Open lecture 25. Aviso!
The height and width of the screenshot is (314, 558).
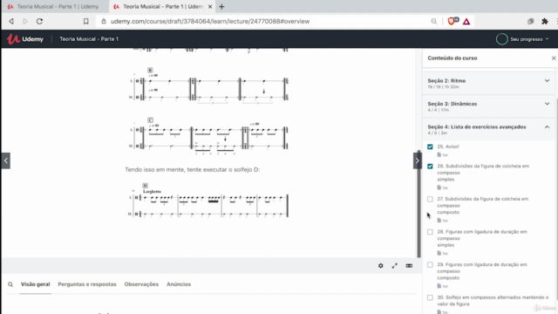[x=448, y=147]
